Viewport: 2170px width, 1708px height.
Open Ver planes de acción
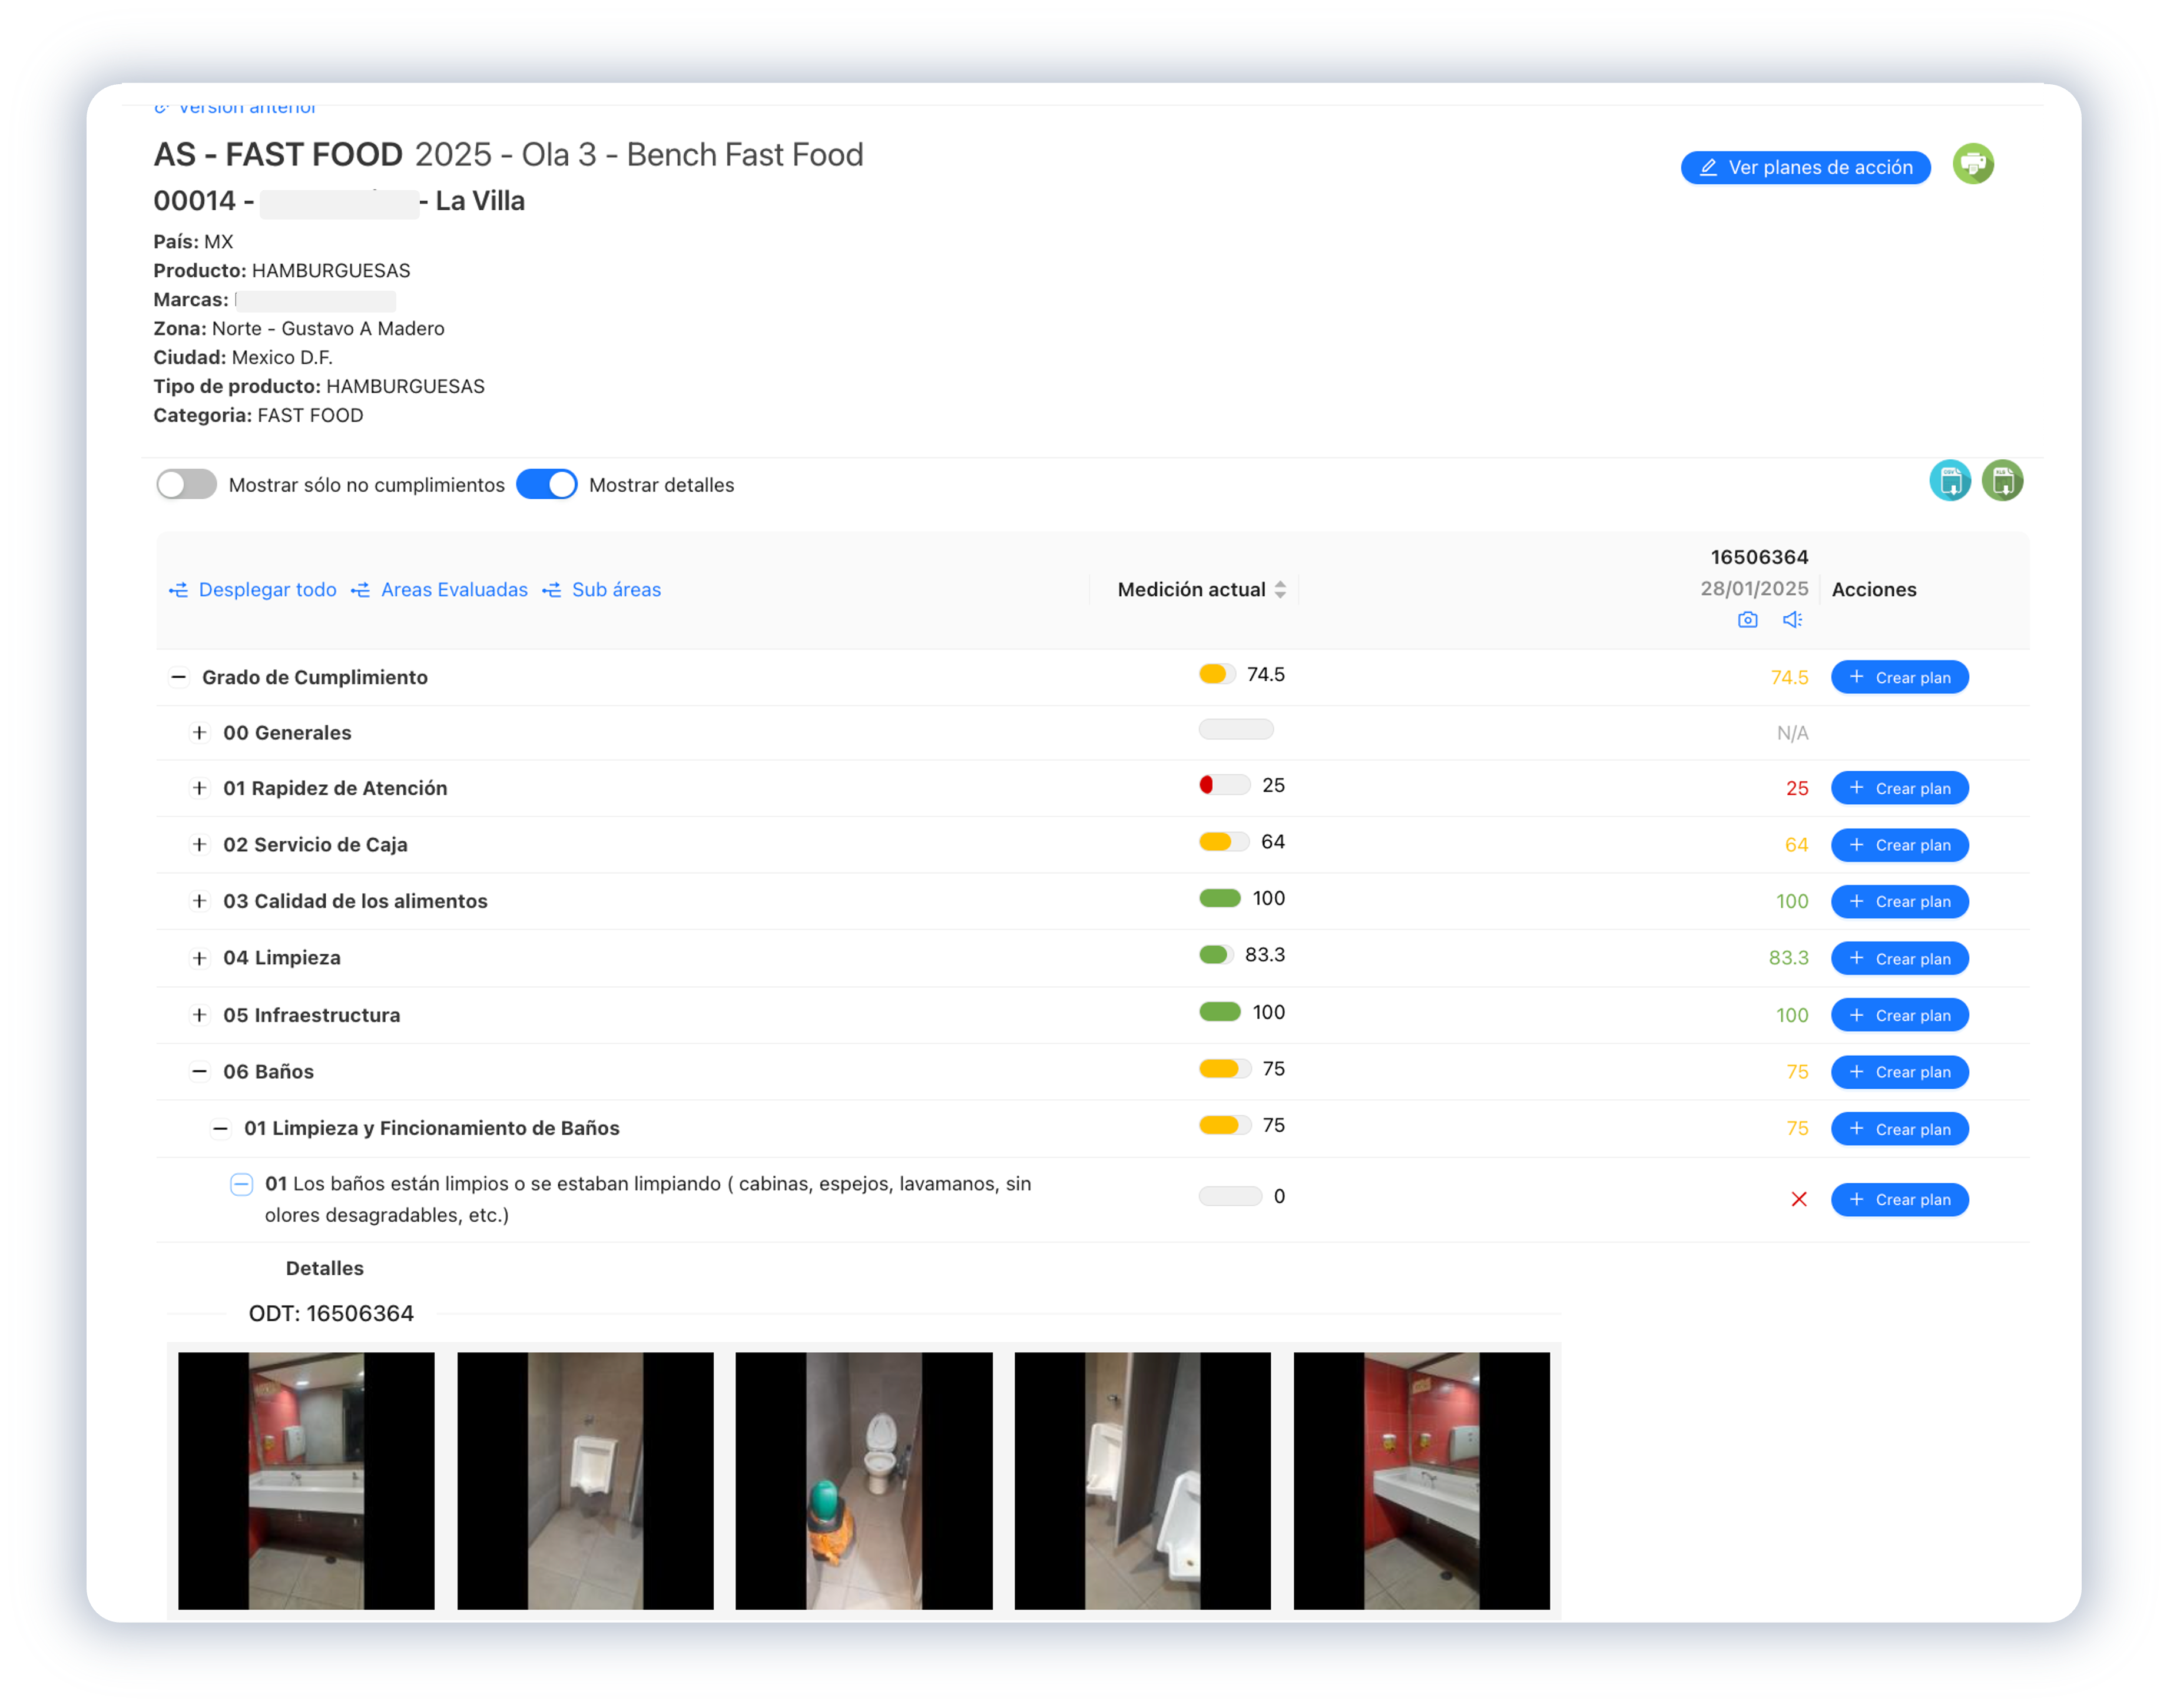[1805, 167]
